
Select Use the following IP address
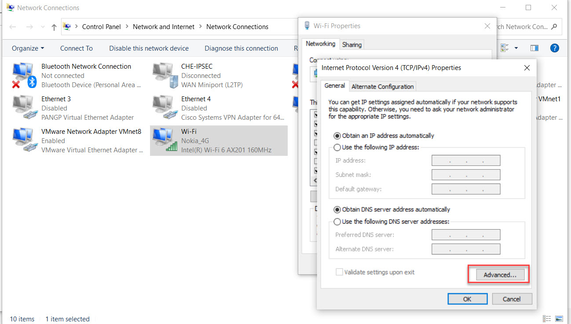tap(337, 147)
